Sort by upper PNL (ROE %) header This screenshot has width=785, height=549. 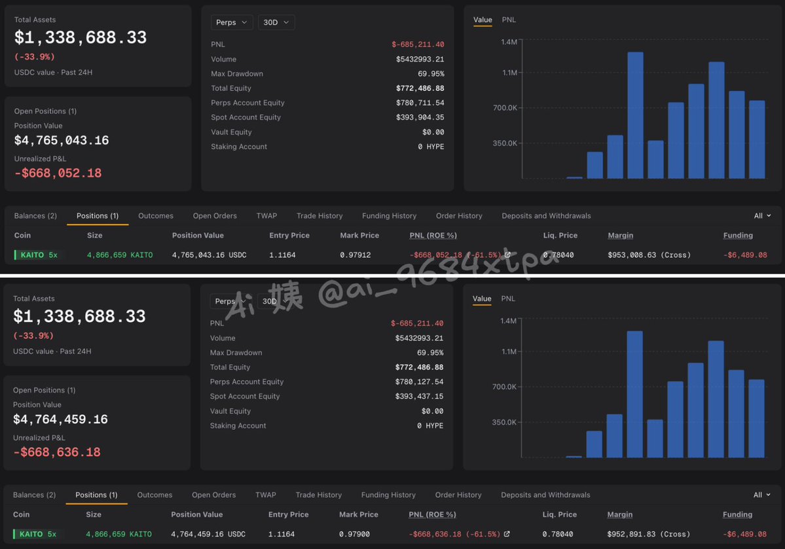coord(433,235)
